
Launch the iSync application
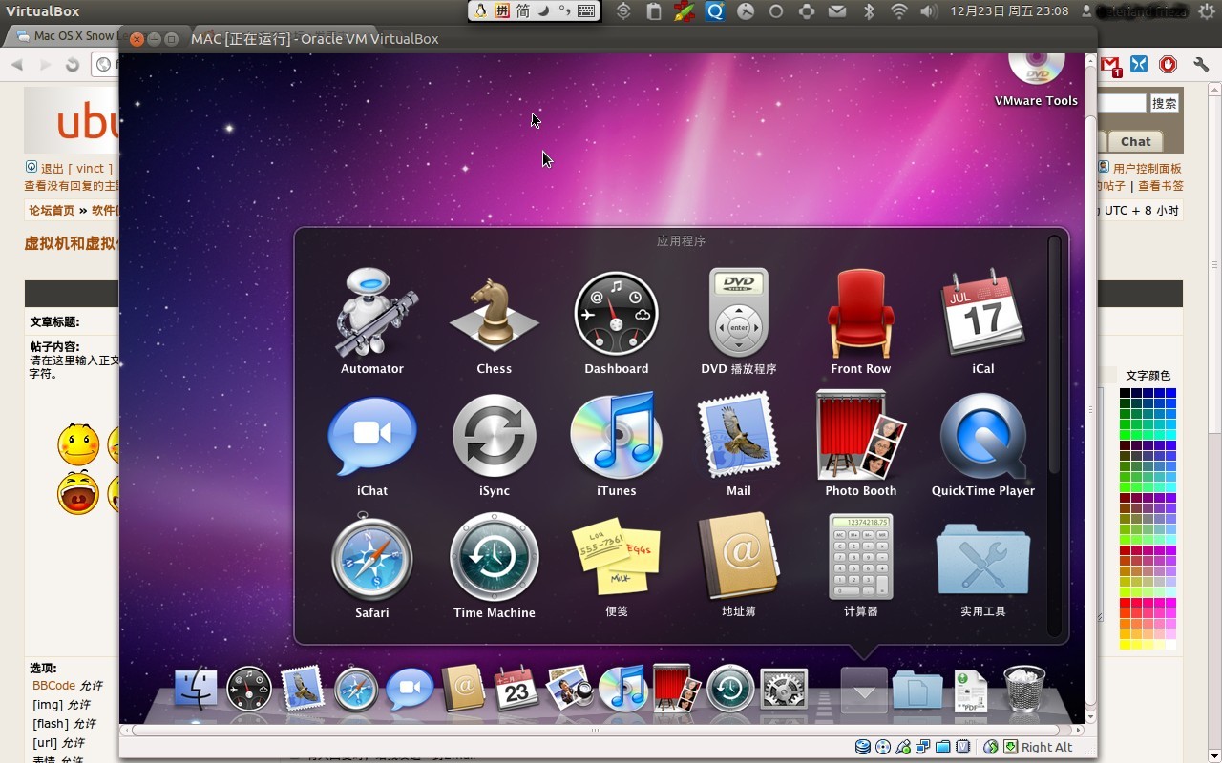click(x=495, y=436)
